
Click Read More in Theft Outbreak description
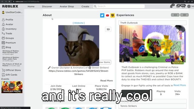click(180, 85)
